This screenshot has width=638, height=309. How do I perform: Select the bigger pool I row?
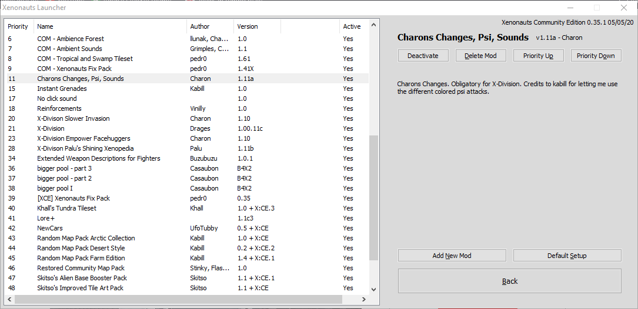[187, 188]
